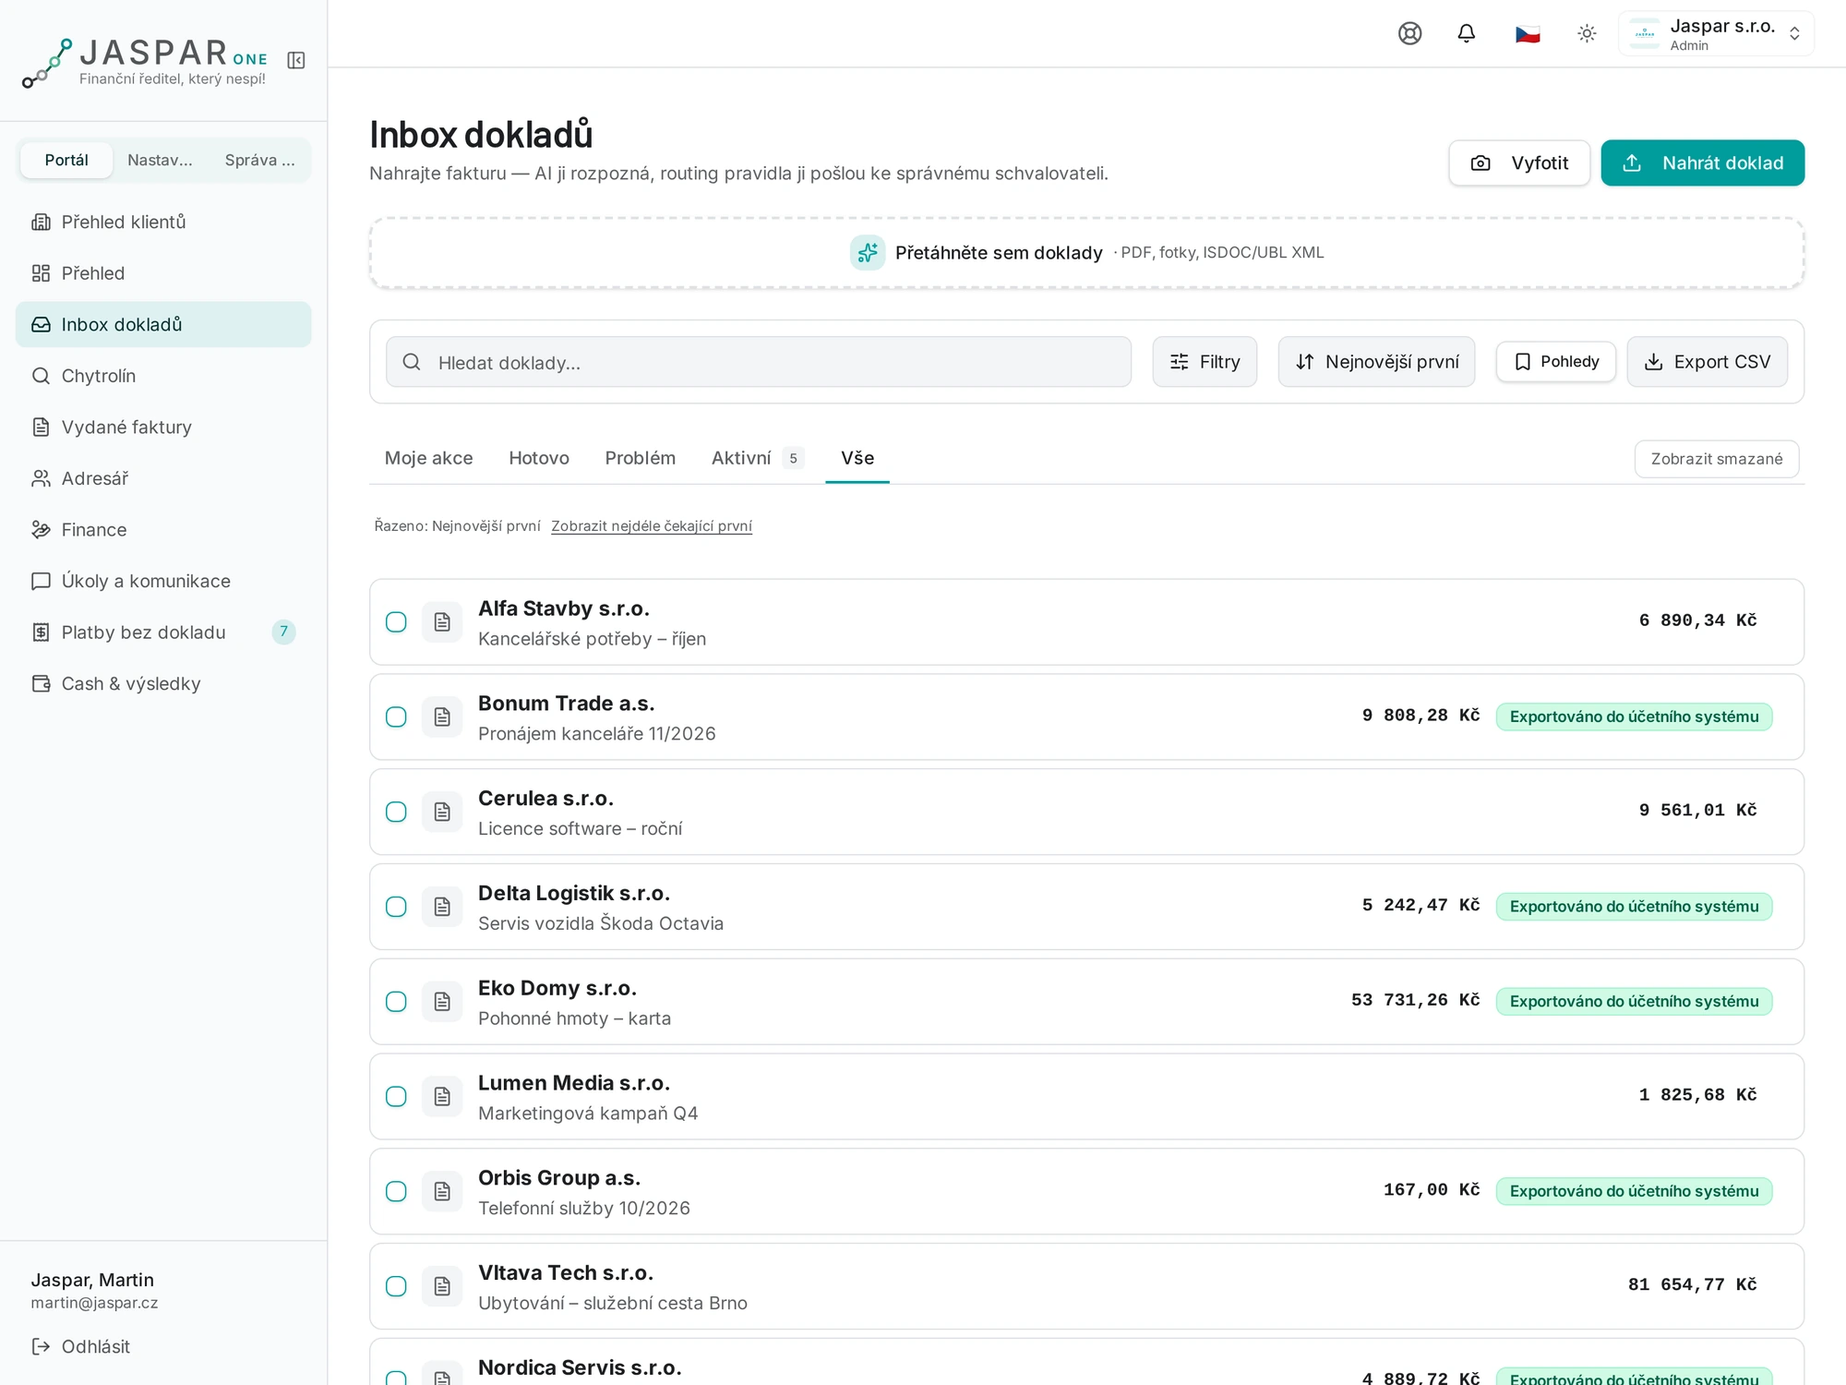Viewport: 1846px width, 1385px height.
Task: Select Bonum Trade a.s. checkbox
Action: tap(396, 717)
